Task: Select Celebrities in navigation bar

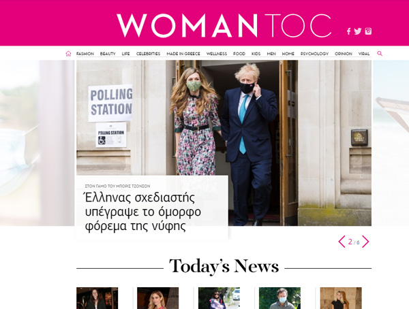Action: (148, 54)
